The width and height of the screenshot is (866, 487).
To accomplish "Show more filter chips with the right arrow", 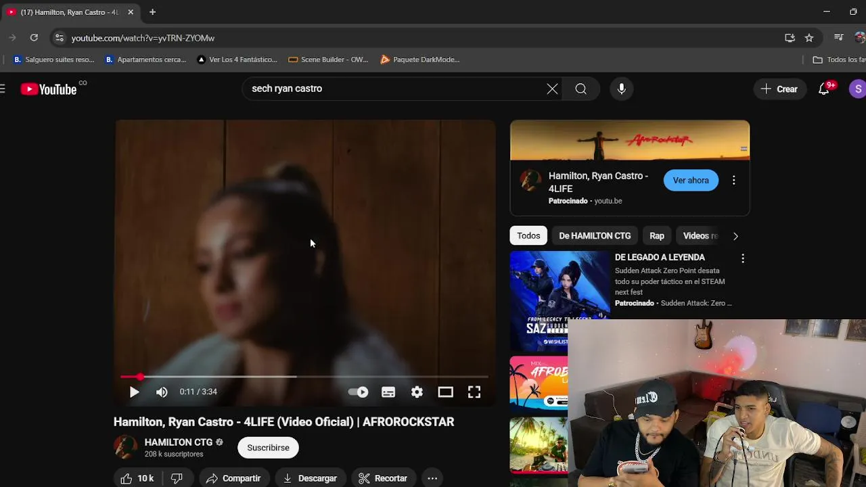I will tap(735, 236).
